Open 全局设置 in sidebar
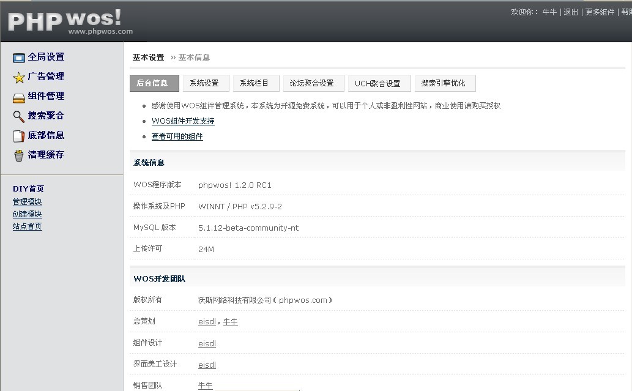 click(x=46, y=57)
